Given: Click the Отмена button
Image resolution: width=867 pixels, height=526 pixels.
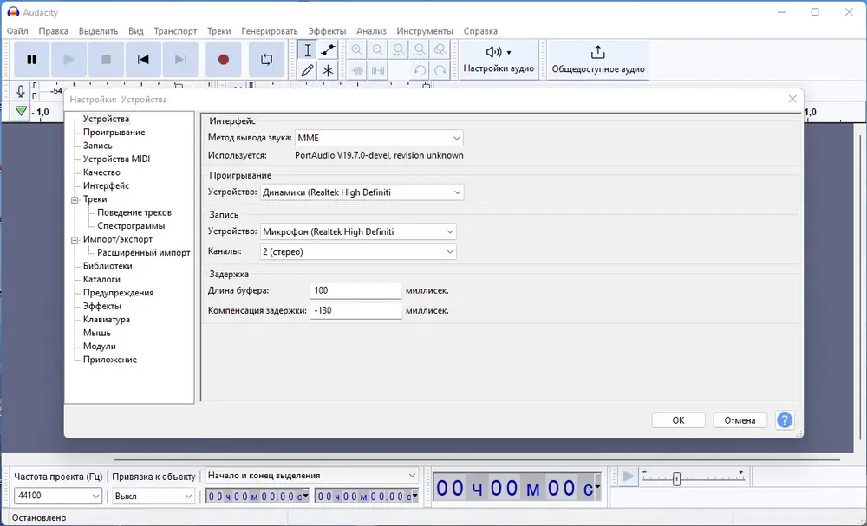Looking at the screenshot, I should point(740,420).
